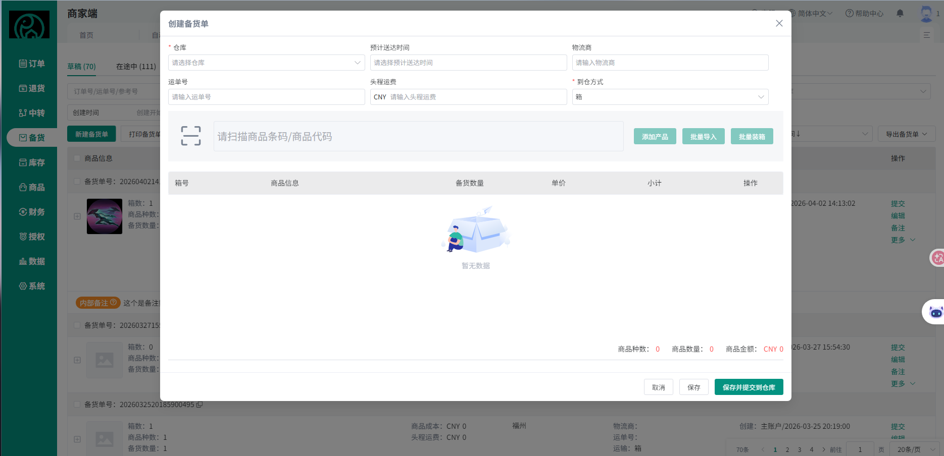
Task: Open the 仓库 warehouse dropdown
Action: [x=266, y=63]
